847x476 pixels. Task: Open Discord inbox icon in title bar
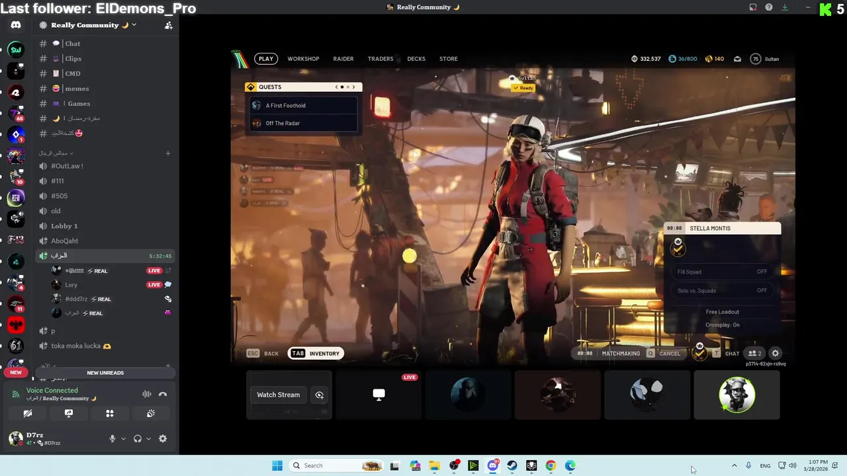[x=753, y=7]
